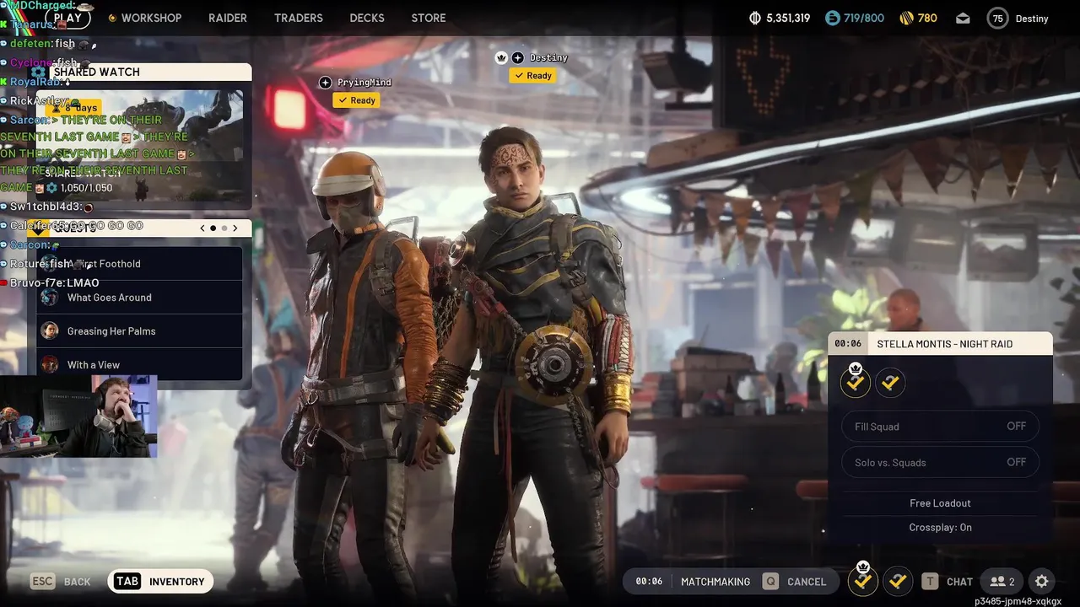Viewport: 1080px width, 607px height.
Task: Click the With a View quest giver portrait
Action: (x=51, y=365)
